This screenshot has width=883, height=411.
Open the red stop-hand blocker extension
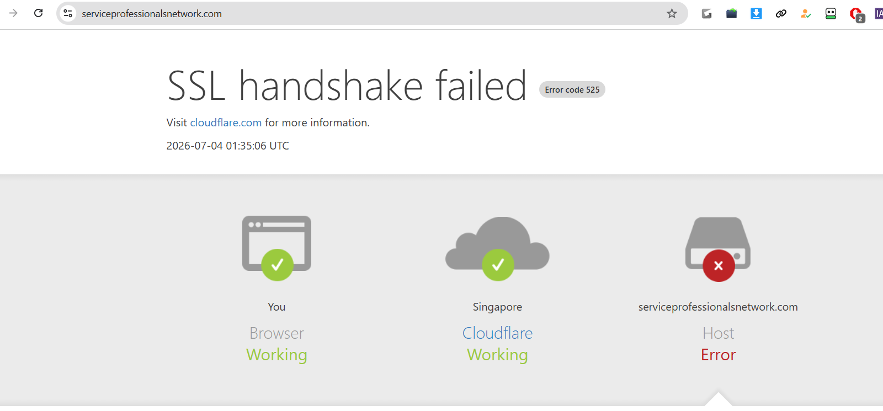click(x=857, y=14)
